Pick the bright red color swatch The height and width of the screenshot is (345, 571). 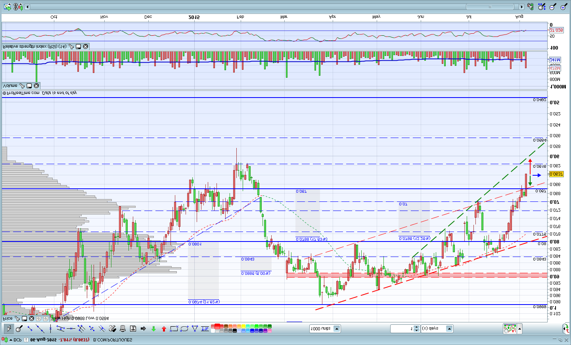tap(217, 326)
